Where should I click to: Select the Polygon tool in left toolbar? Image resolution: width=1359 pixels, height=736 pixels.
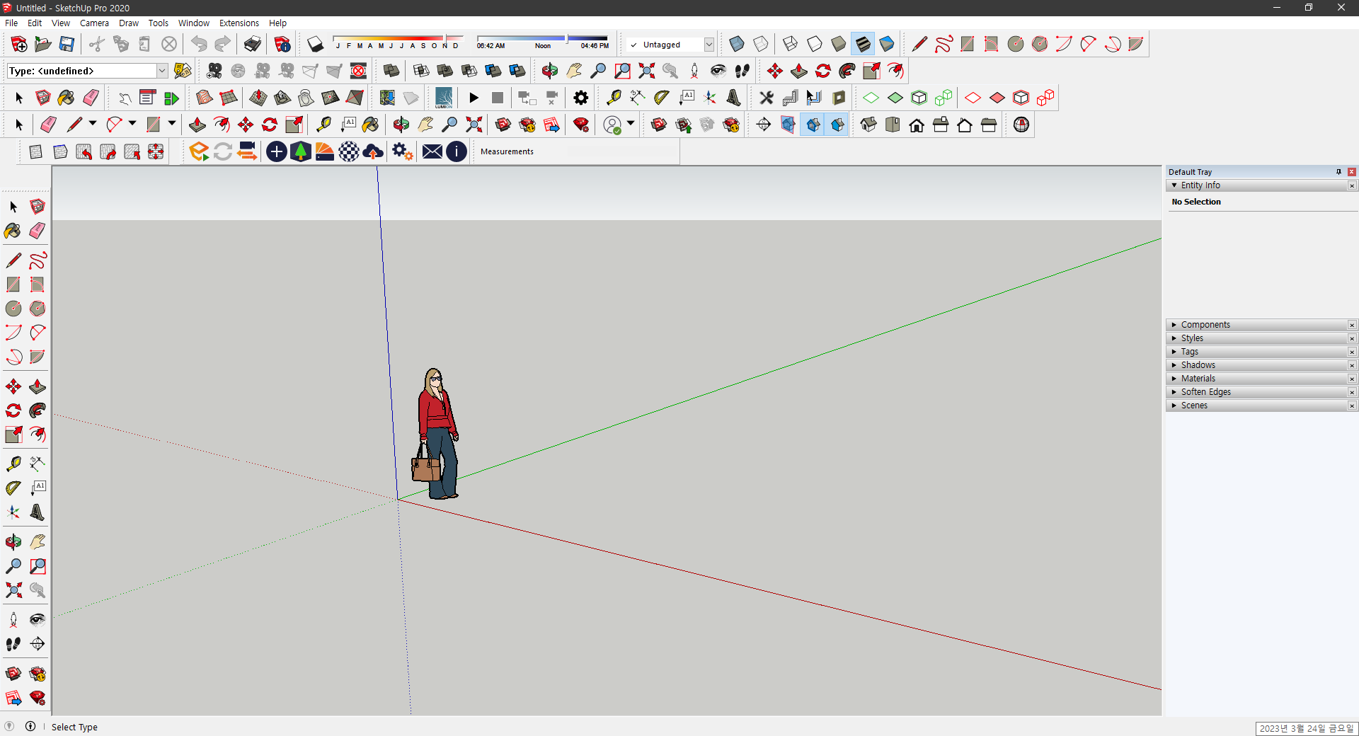(38, 309)
